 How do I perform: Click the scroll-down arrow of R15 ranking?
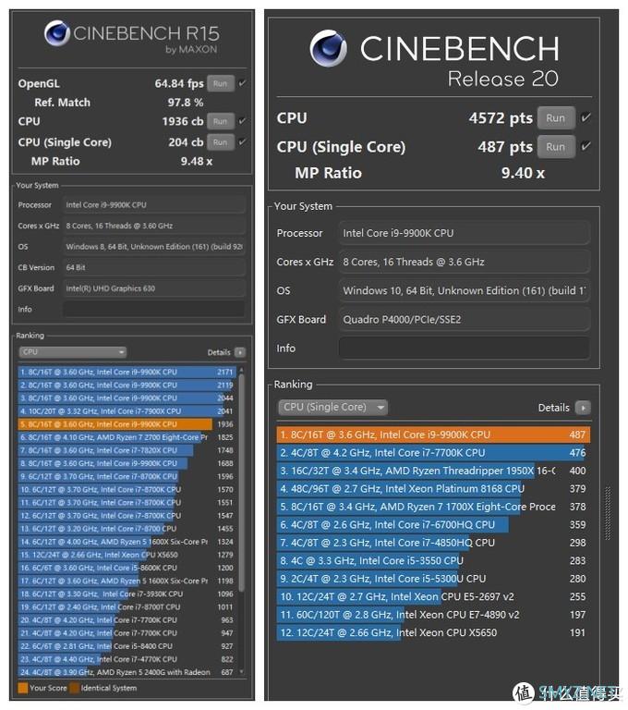click(x=242, y=672)
